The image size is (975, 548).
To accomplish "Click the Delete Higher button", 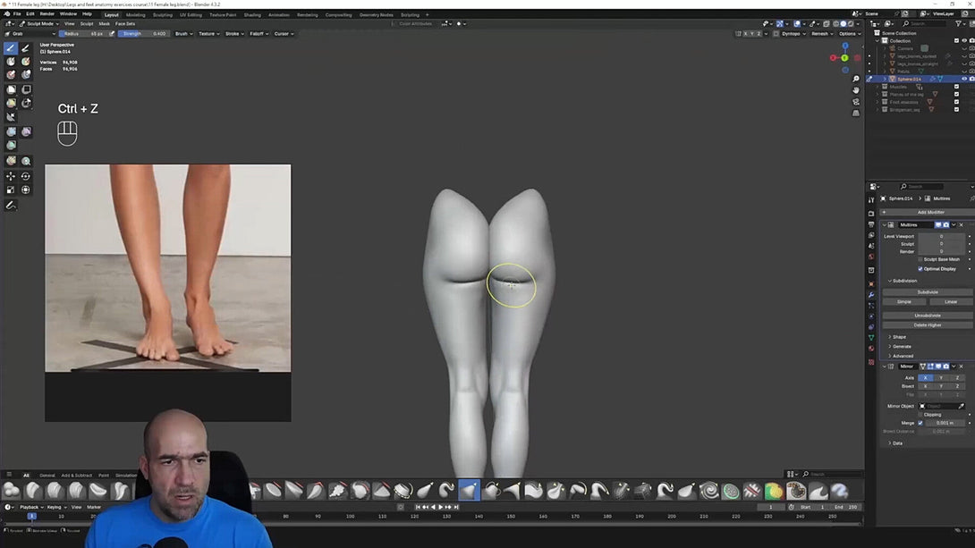I will click(927, 325).
